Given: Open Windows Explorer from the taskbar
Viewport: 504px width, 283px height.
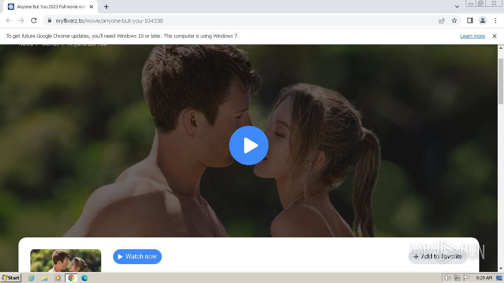Looking at the screenshot, I should click(x=44, y=278).
